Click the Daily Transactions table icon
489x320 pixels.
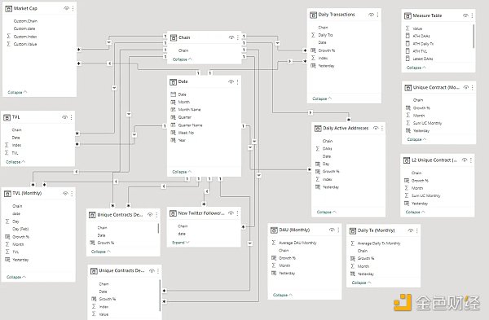click(x=313, y=15)
